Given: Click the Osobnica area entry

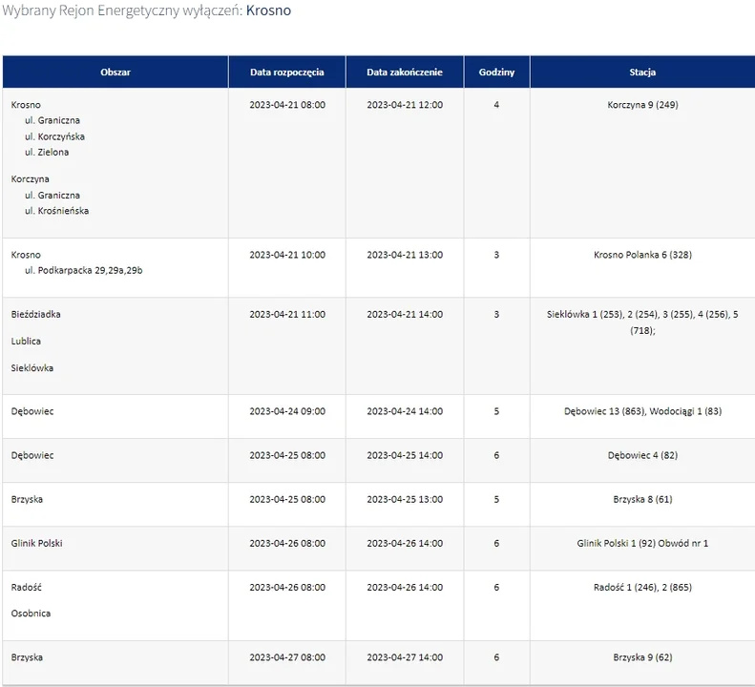Looking at the screenshot, I should [31, 614].
